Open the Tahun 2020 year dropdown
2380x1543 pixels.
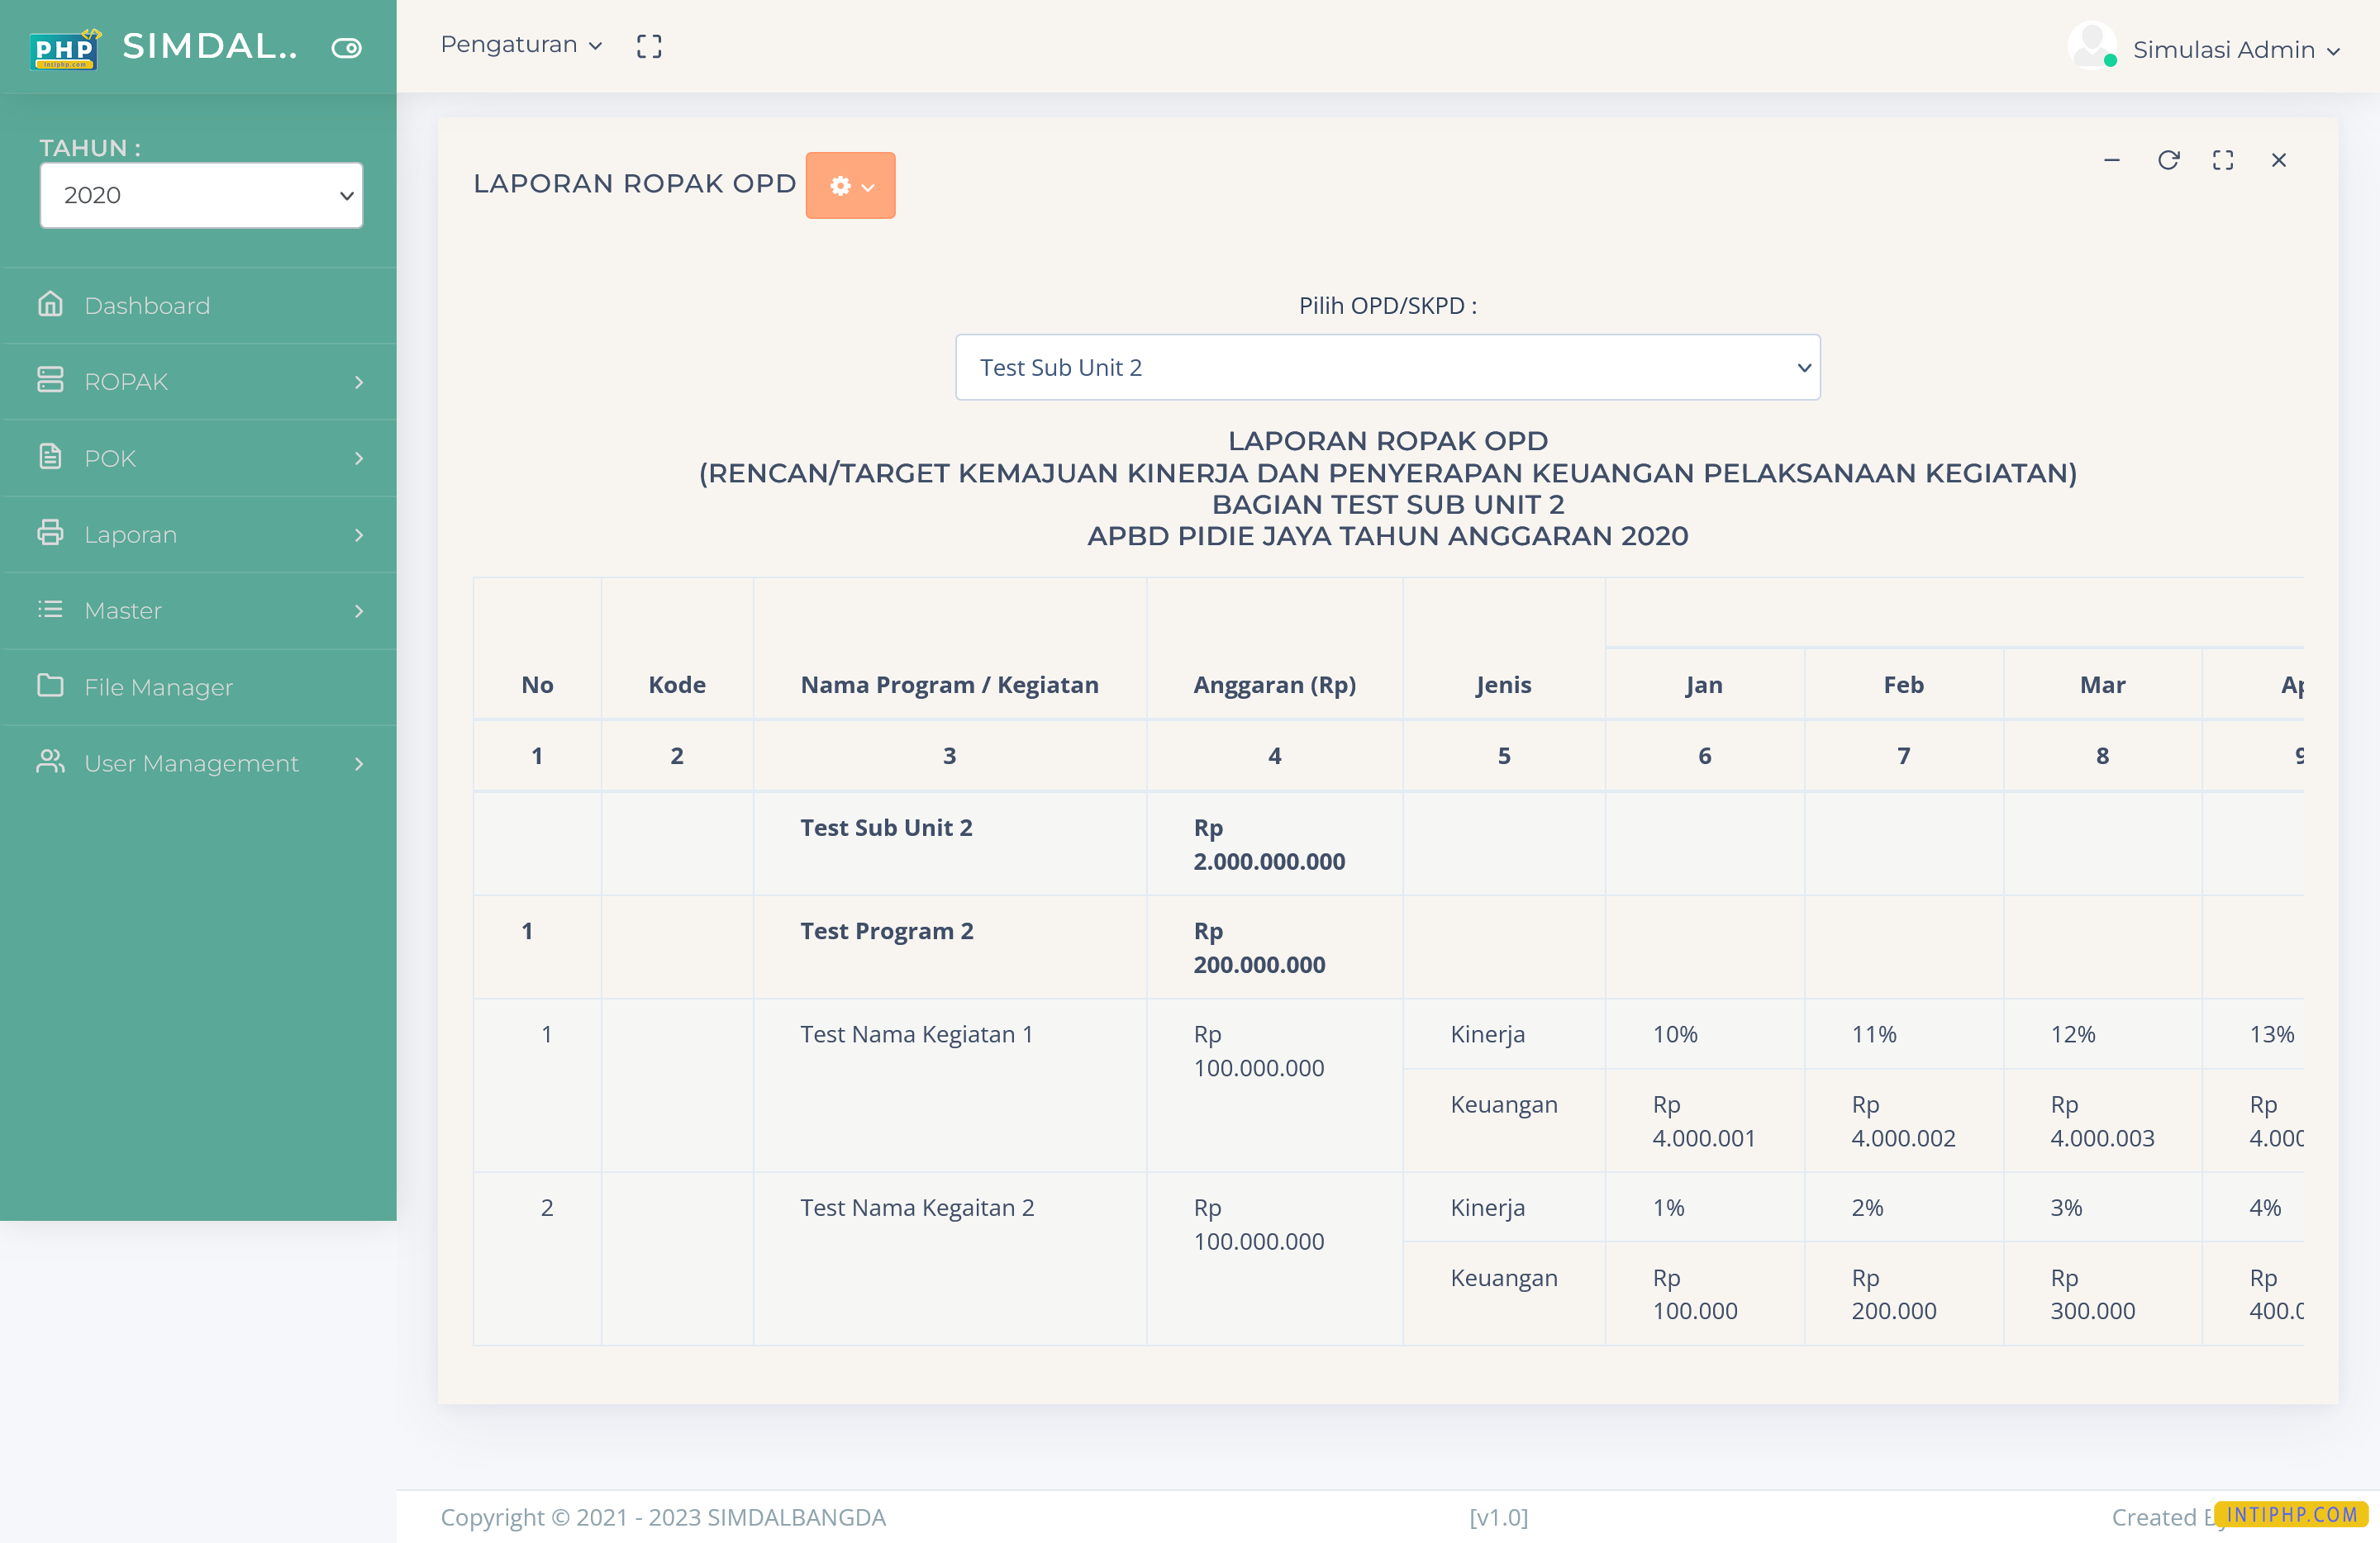click(x=200, y=195)
